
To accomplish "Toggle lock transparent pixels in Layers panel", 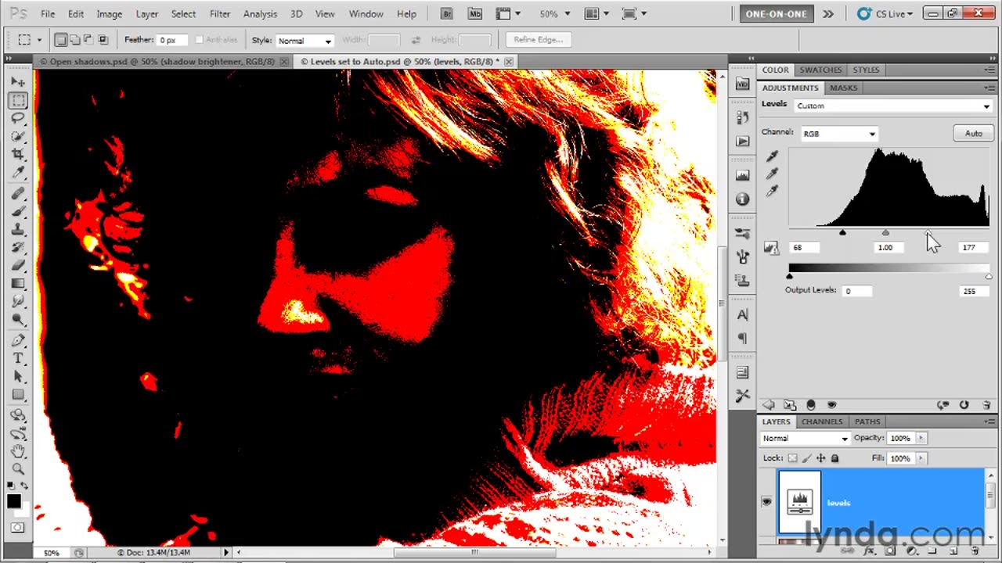I will 793,458.
